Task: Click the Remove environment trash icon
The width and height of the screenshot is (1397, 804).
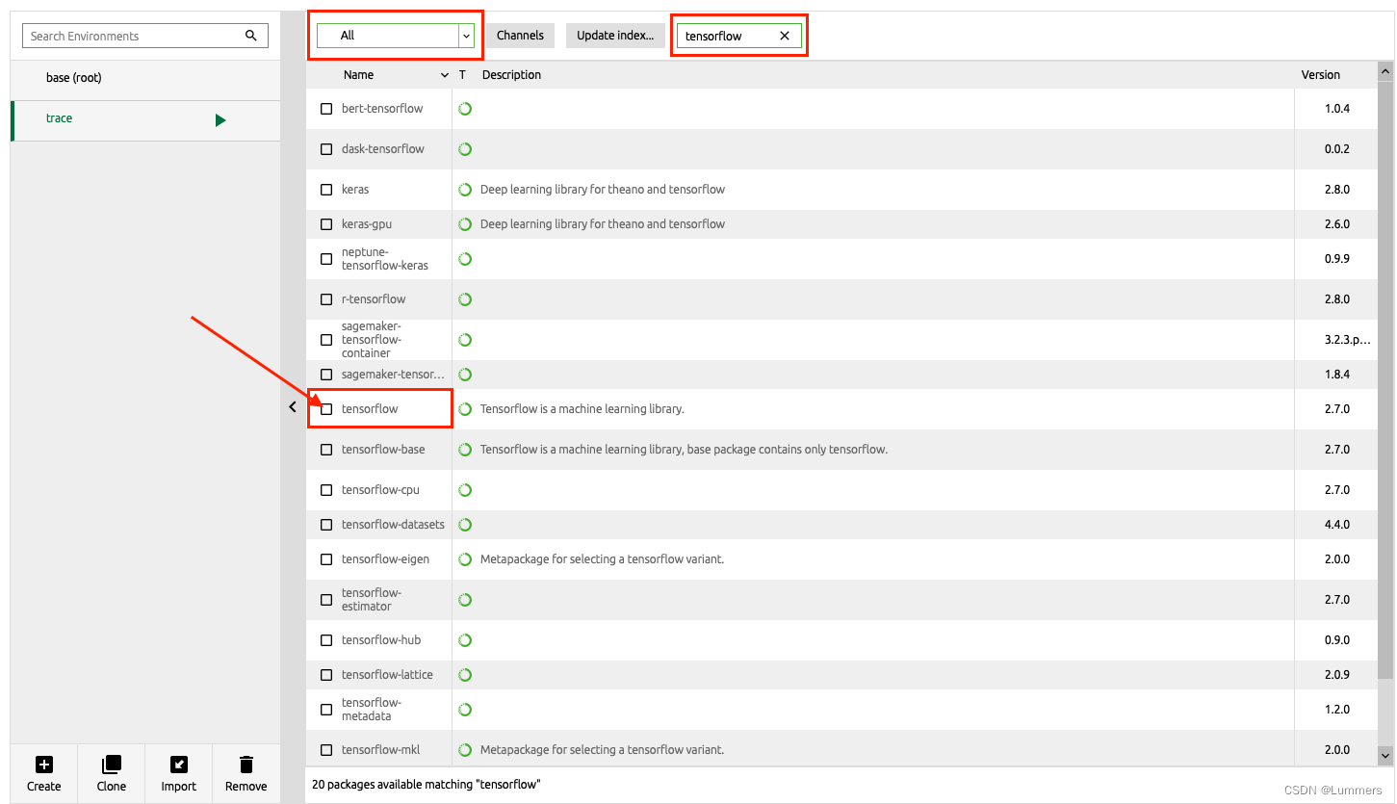Action: click(246, 765)
